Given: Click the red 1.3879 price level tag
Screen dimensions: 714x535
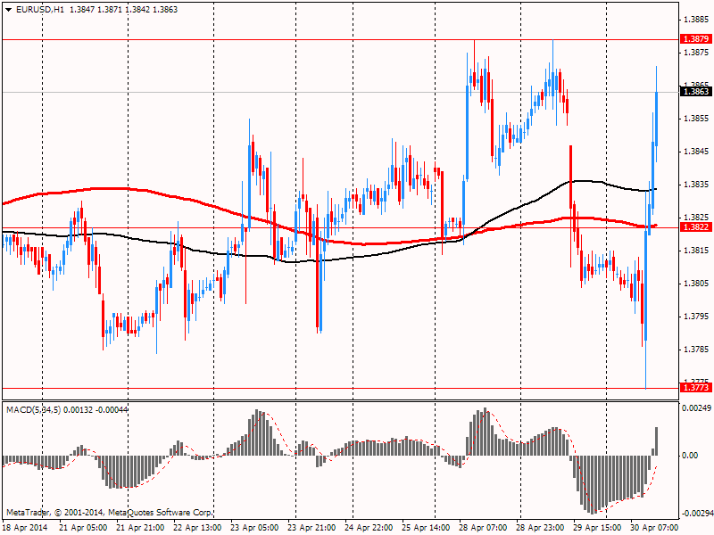Looking at the screenshot, I should click(695, 39).
